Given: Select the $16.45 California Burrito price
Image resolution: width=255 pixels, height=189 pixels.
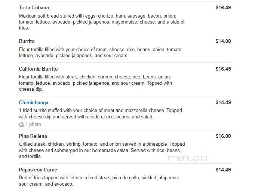Looking at the screenshot, I should tap(223, 69).
